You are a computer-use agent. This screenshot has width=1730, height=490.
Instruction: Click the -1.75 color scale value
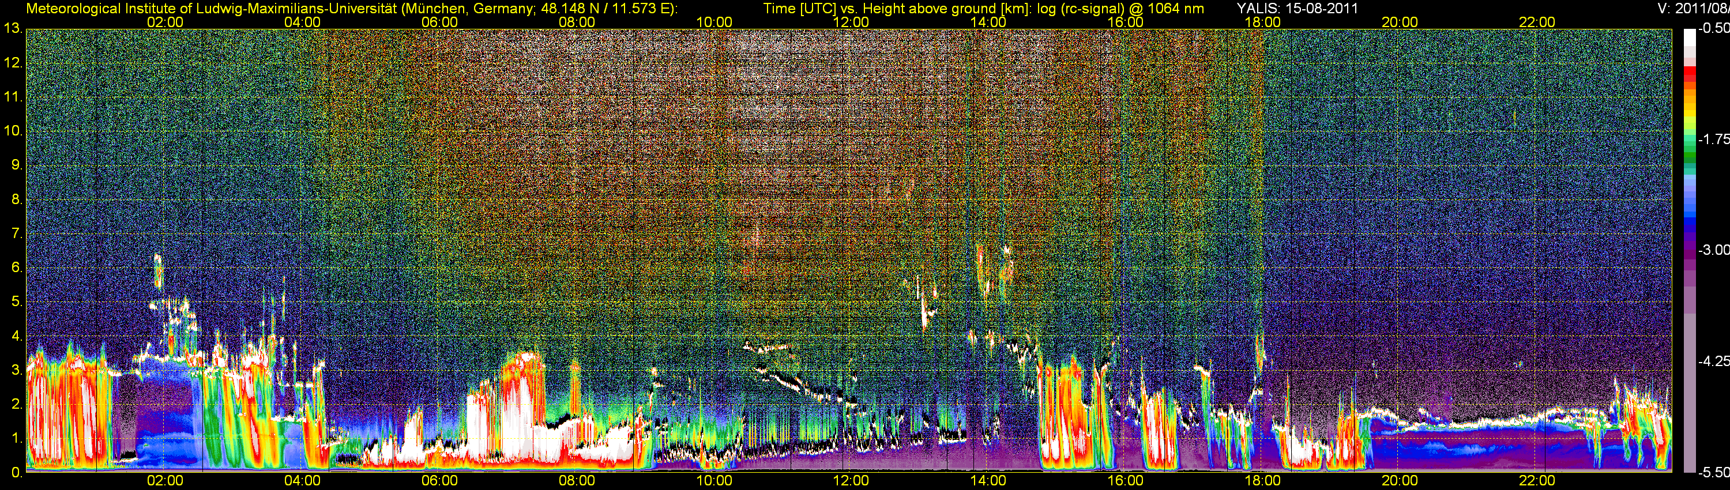pyautogui.click(x=1713, y=139)
